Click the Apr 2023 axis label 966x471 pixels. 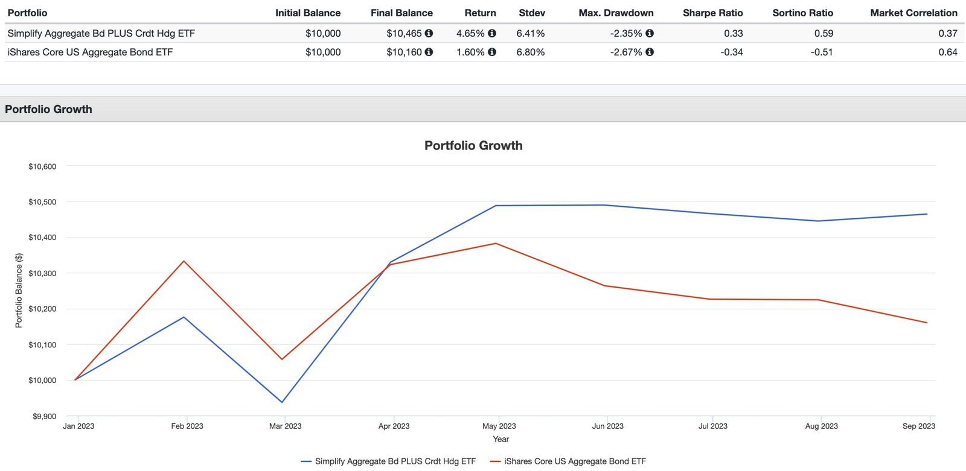click(x=394, y=426)
